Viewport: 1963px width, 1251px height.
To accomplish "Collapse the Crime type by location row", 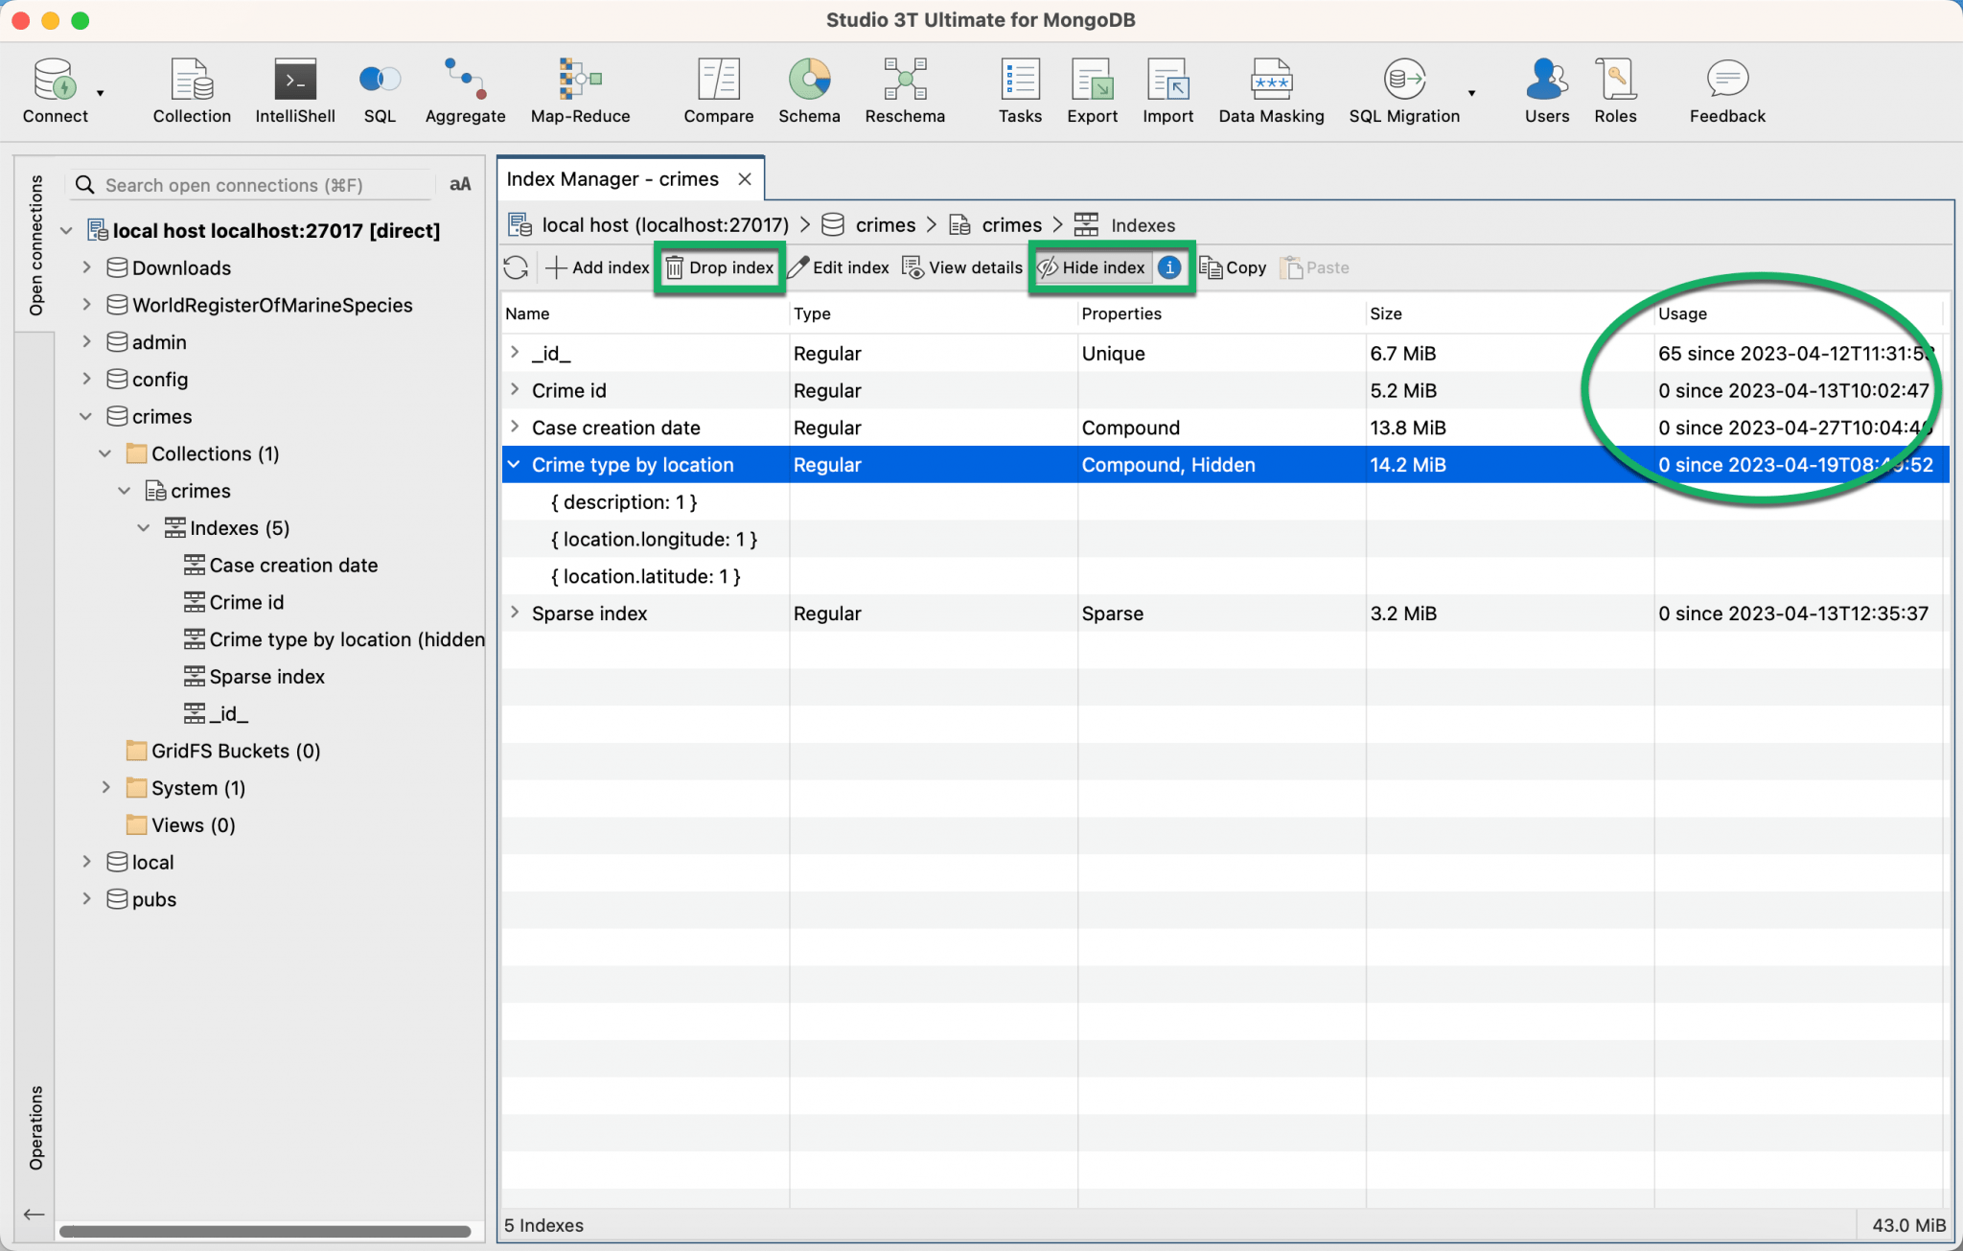I will pyautogui.click(x=514, y=464).
